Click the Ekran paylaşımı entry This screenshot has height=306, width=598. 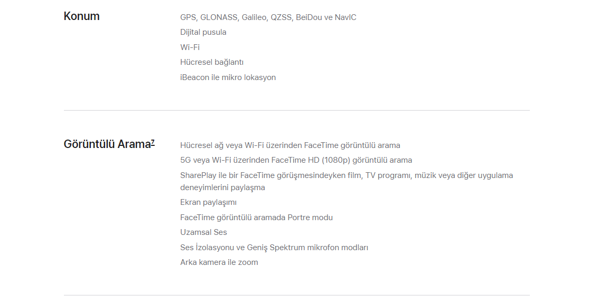tap(208, 203)
